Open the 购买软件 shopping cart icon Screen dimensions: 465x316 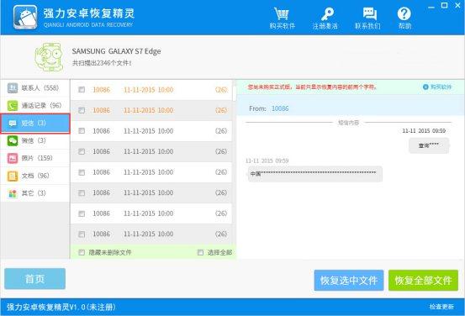(282, 14)
